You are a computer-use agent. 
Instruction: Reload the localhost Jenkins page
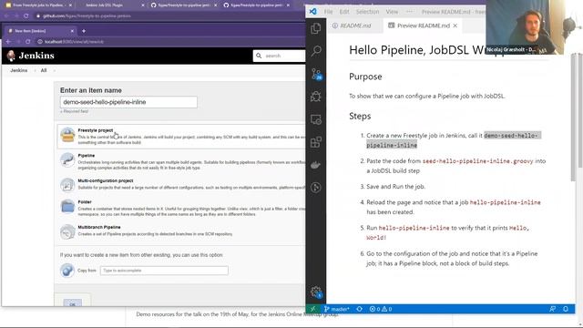[x=27, y=42]
